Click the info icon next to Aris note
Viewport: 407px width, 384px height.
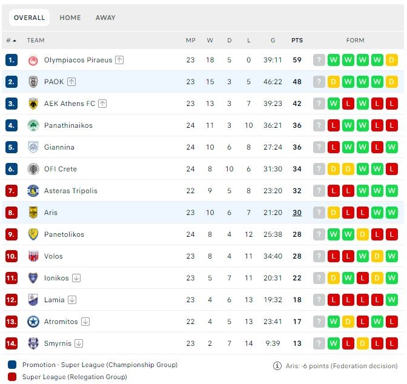(x=277, y=366)
